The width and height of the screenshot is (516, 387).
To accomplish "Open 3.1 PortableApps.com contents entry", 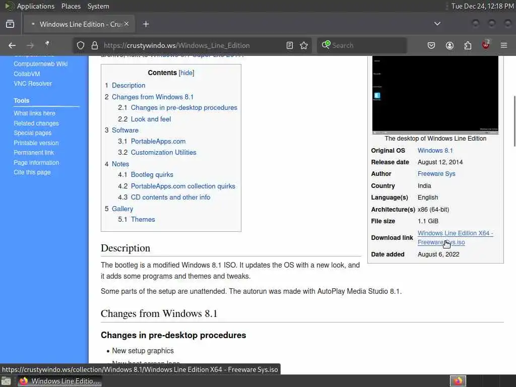I will [x=158, y=142].
